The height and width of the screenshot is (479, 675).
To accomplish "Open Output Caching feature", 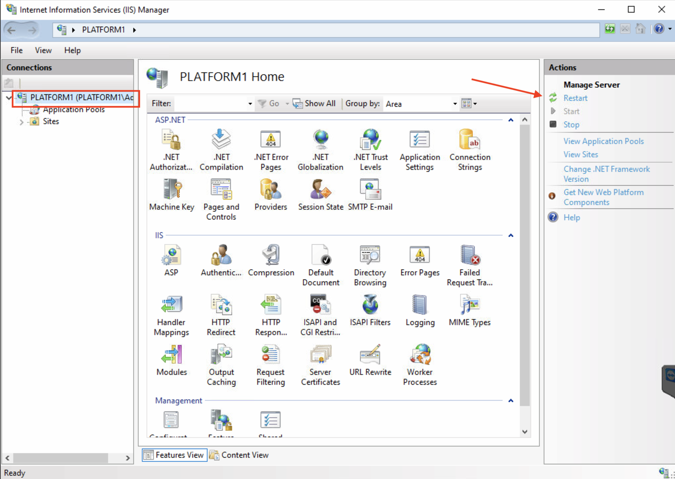I will coord(221,365).
